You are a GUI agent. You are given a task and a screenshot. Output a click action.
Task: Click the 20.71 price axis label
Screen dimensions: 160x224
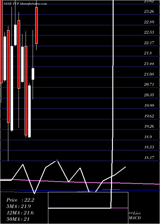pyautogui.click(x=149, y=84)
